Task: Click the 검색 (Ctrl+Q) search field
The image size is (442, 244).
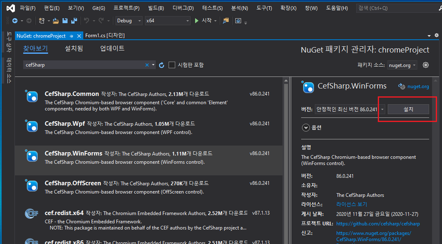Action: pos(399,8)
